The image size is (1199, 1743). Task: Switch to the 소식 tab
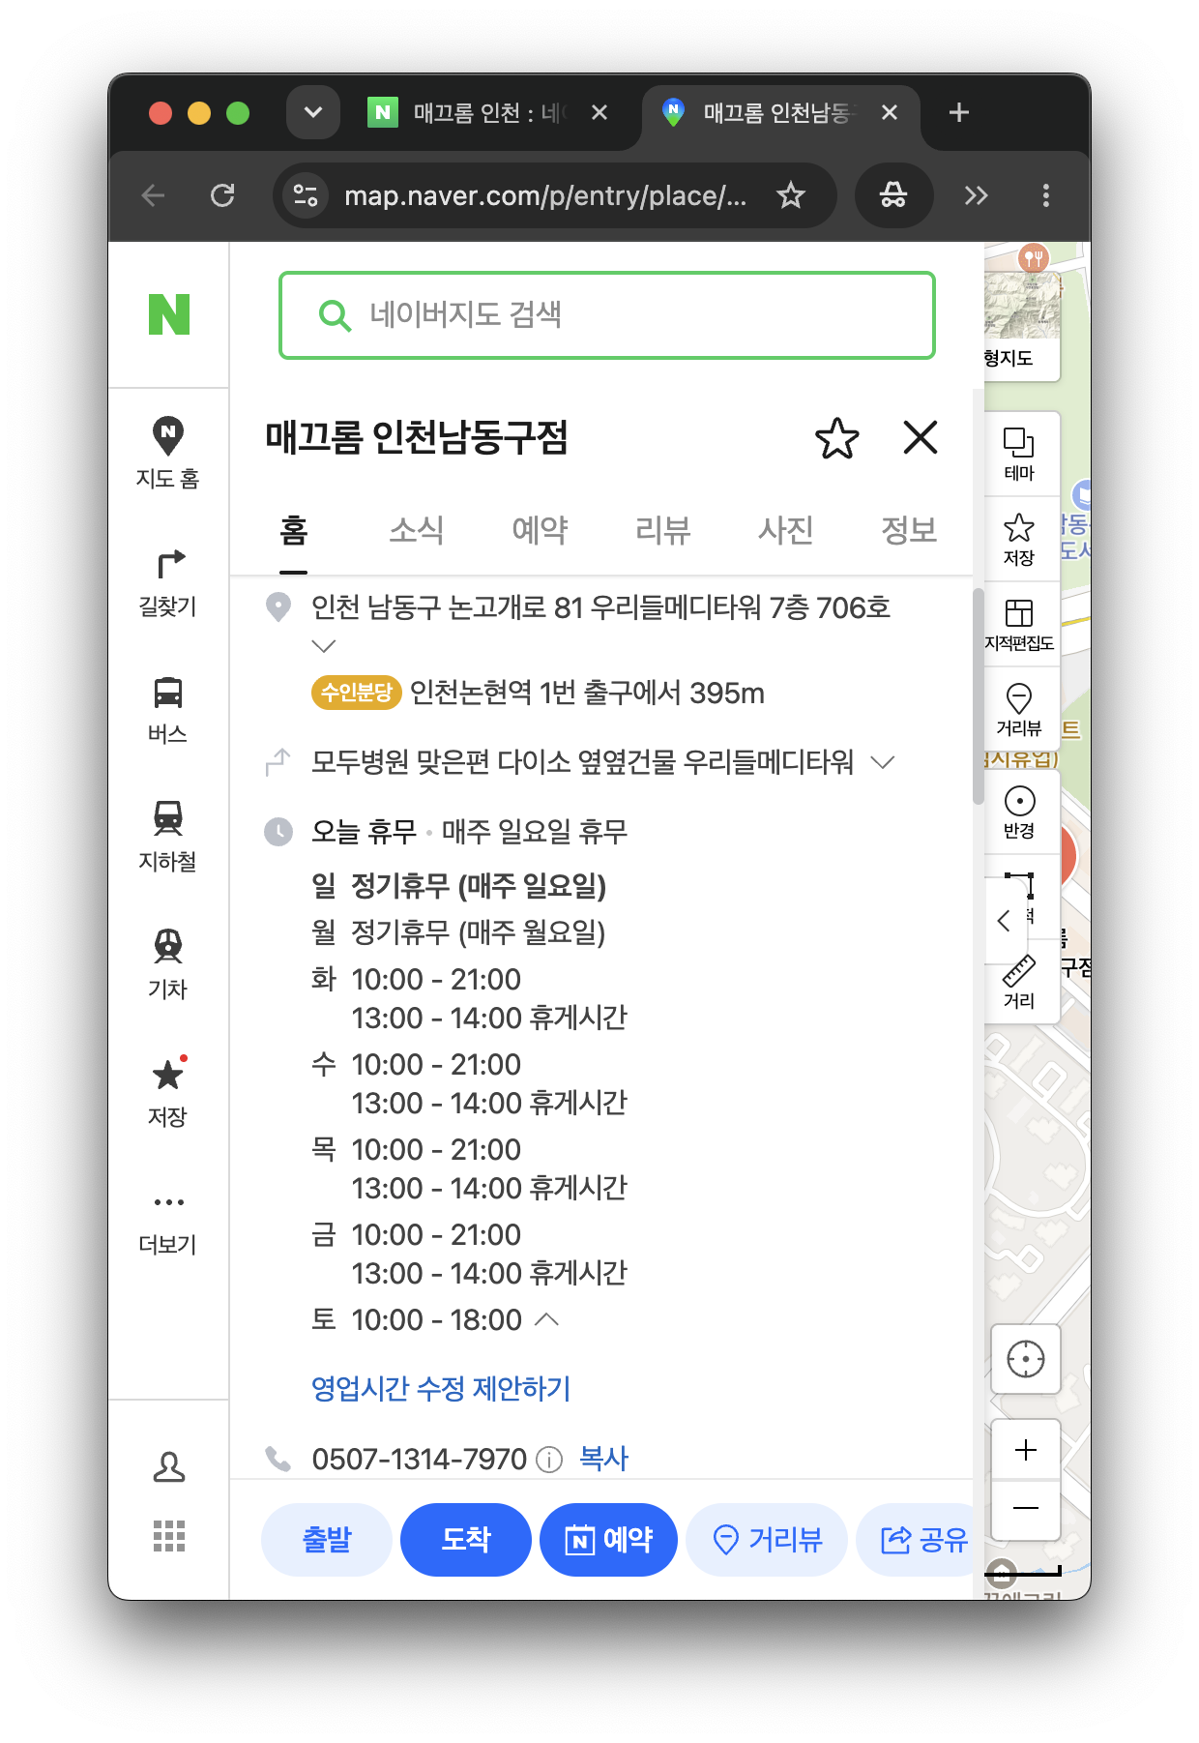pos(417,530)
